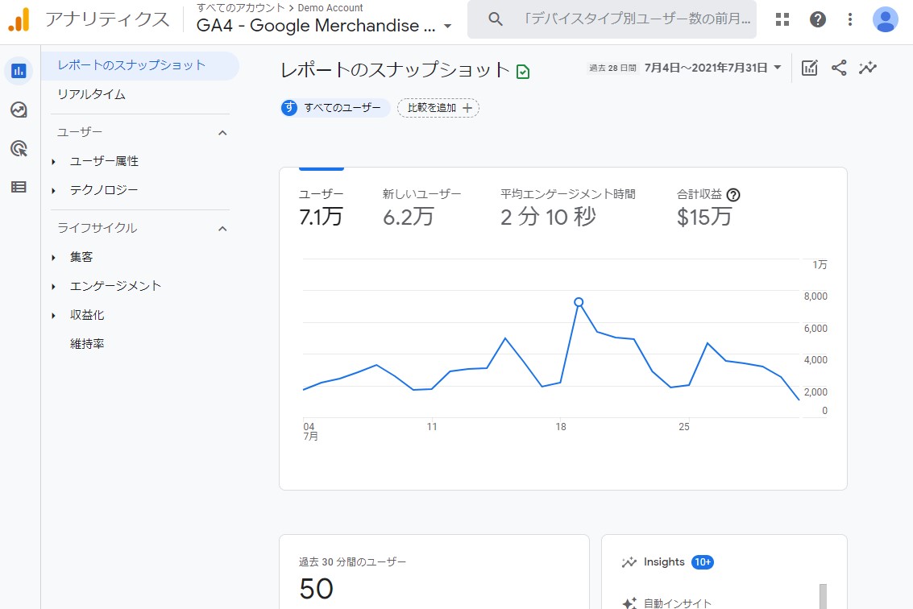Click the search magnifier icon
Screen dimensions: 913x609
tap(496, 19)
